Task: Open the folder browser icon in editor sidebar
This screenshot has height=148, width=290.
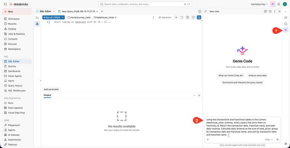Action: coord(37,18)
